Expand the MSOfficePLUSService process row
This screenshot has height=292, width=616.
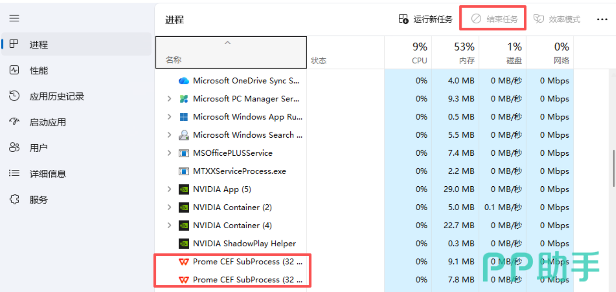pos(169,153)
